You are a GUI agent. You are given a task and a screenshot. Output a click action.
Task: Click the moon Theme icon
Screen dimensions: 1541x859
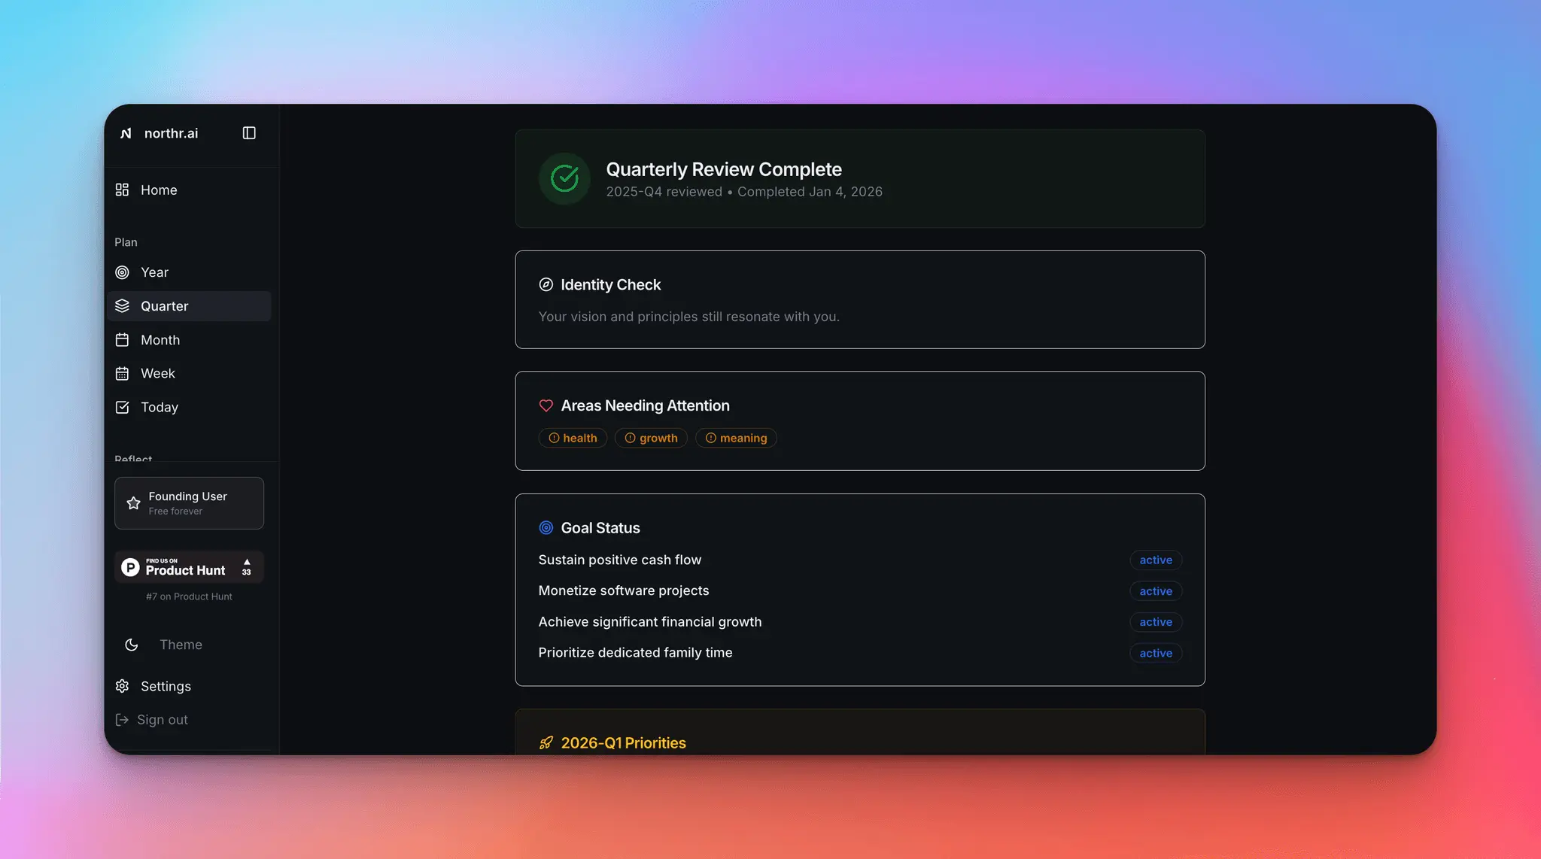(131, 645)
